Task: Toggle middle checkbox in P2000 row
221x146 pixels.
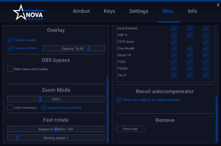Action: coord(190,68)
